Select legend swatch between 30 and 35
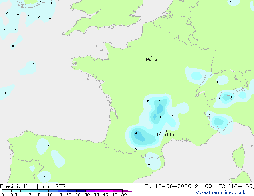The height and width of the screenshot is (196, 254). click(90, 191)
